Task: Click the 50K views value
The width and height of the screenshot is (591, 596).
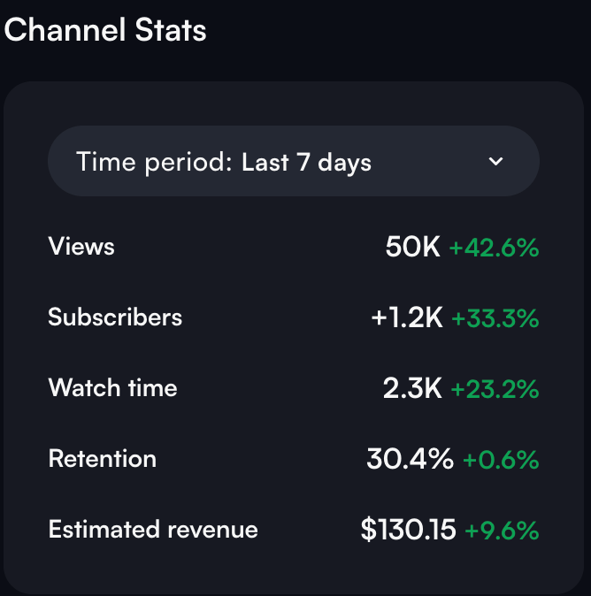Action: (x=412, y=248)
